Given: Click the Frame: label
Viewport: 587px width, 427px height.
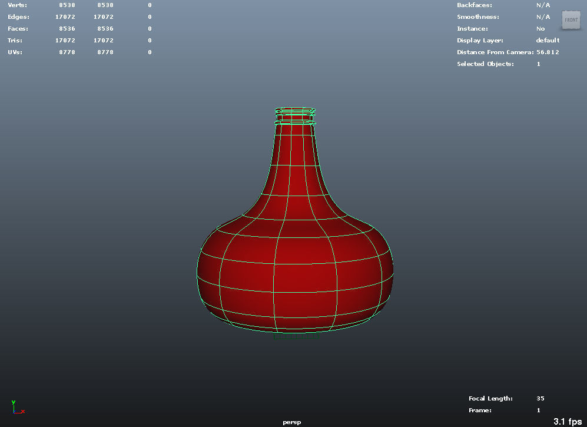Looking at the screenshot, I should click(x=480, y=410).
